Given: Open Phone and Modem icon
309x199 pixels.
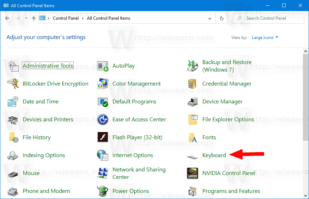Looking at the screenshot, I should click(13, 191).
